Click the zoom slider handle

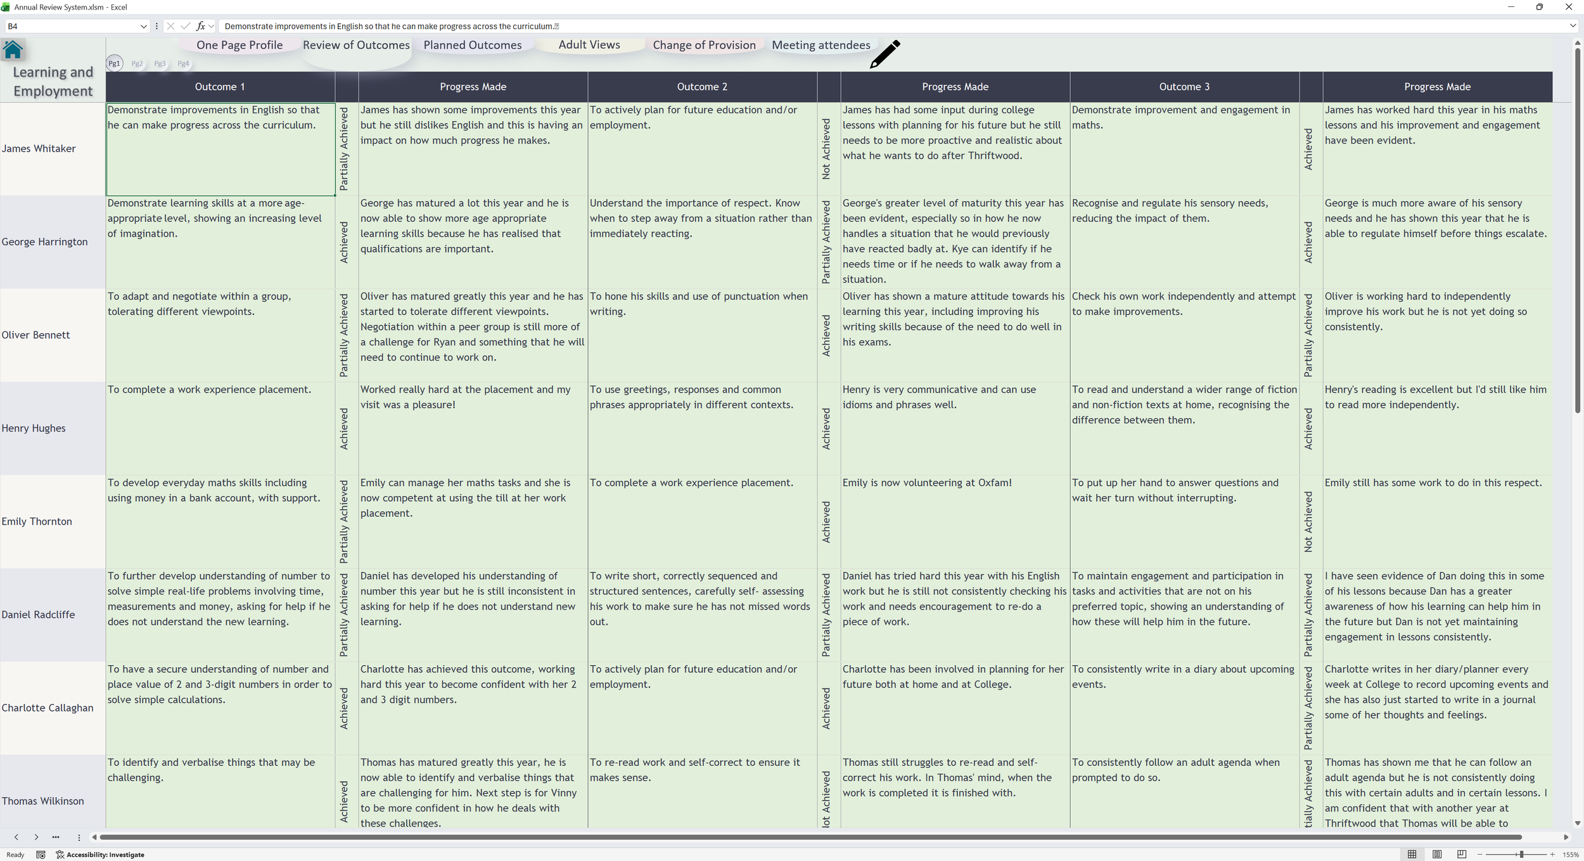point(1521,855)
